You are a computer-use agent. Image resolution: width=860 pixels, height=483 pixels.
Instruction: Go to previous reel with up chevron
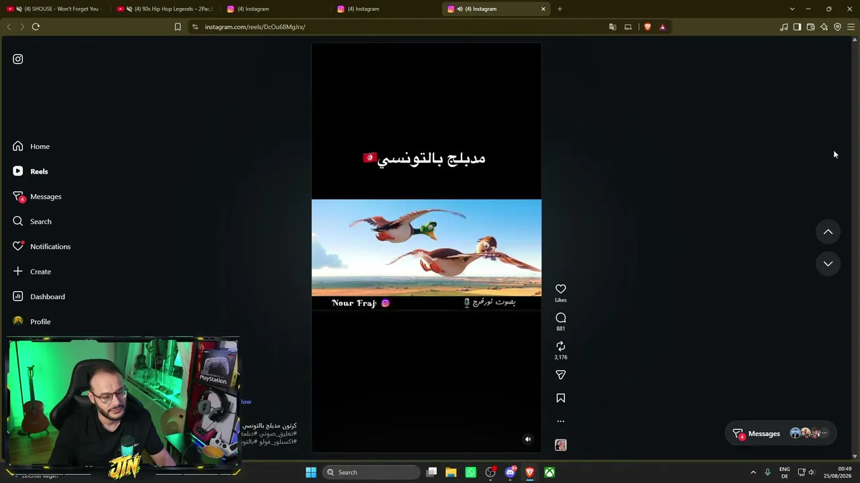pos(828,232)
